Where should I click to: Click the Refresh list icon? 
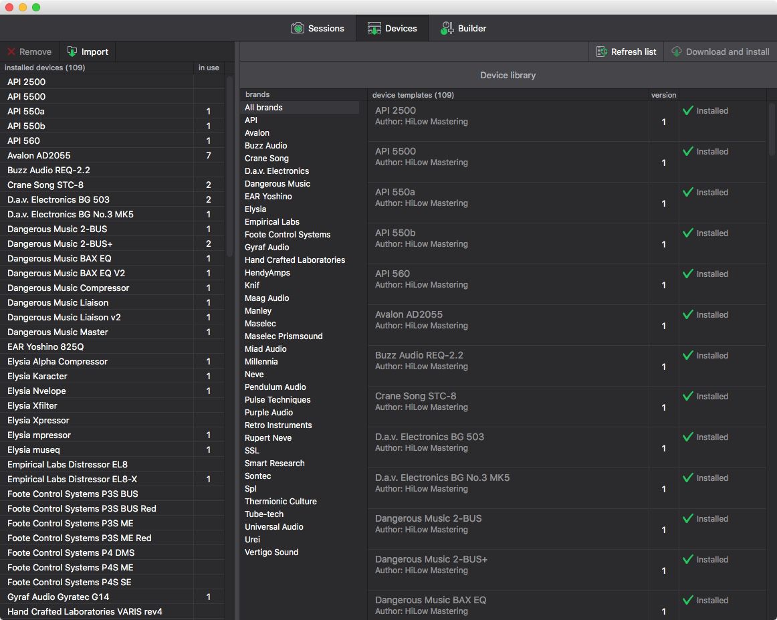(602, 51)
